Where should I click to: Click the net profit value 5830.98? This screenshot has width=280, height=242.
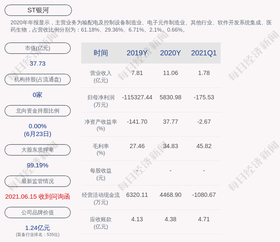(x=170, y=97)
